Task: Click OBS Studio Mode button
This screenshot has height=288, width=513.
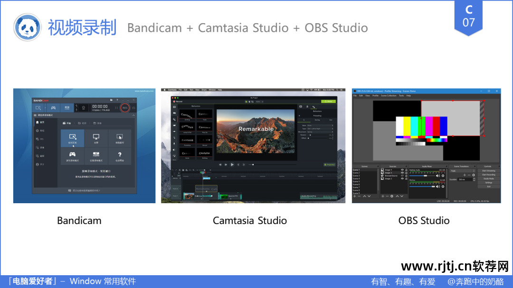Action: click(488, 179)
